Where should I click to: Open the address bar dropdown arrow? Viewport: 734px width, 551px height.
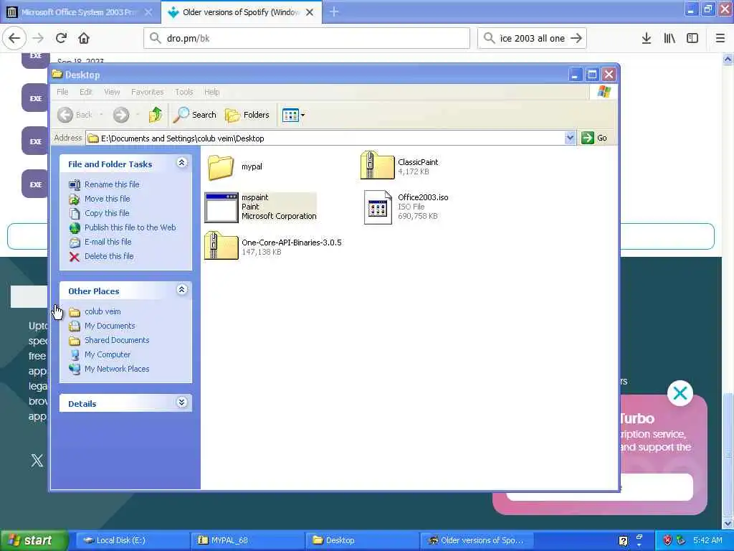(x=570, y=138)
